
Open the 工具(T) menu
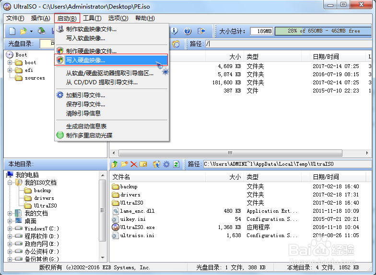(92, 18)
